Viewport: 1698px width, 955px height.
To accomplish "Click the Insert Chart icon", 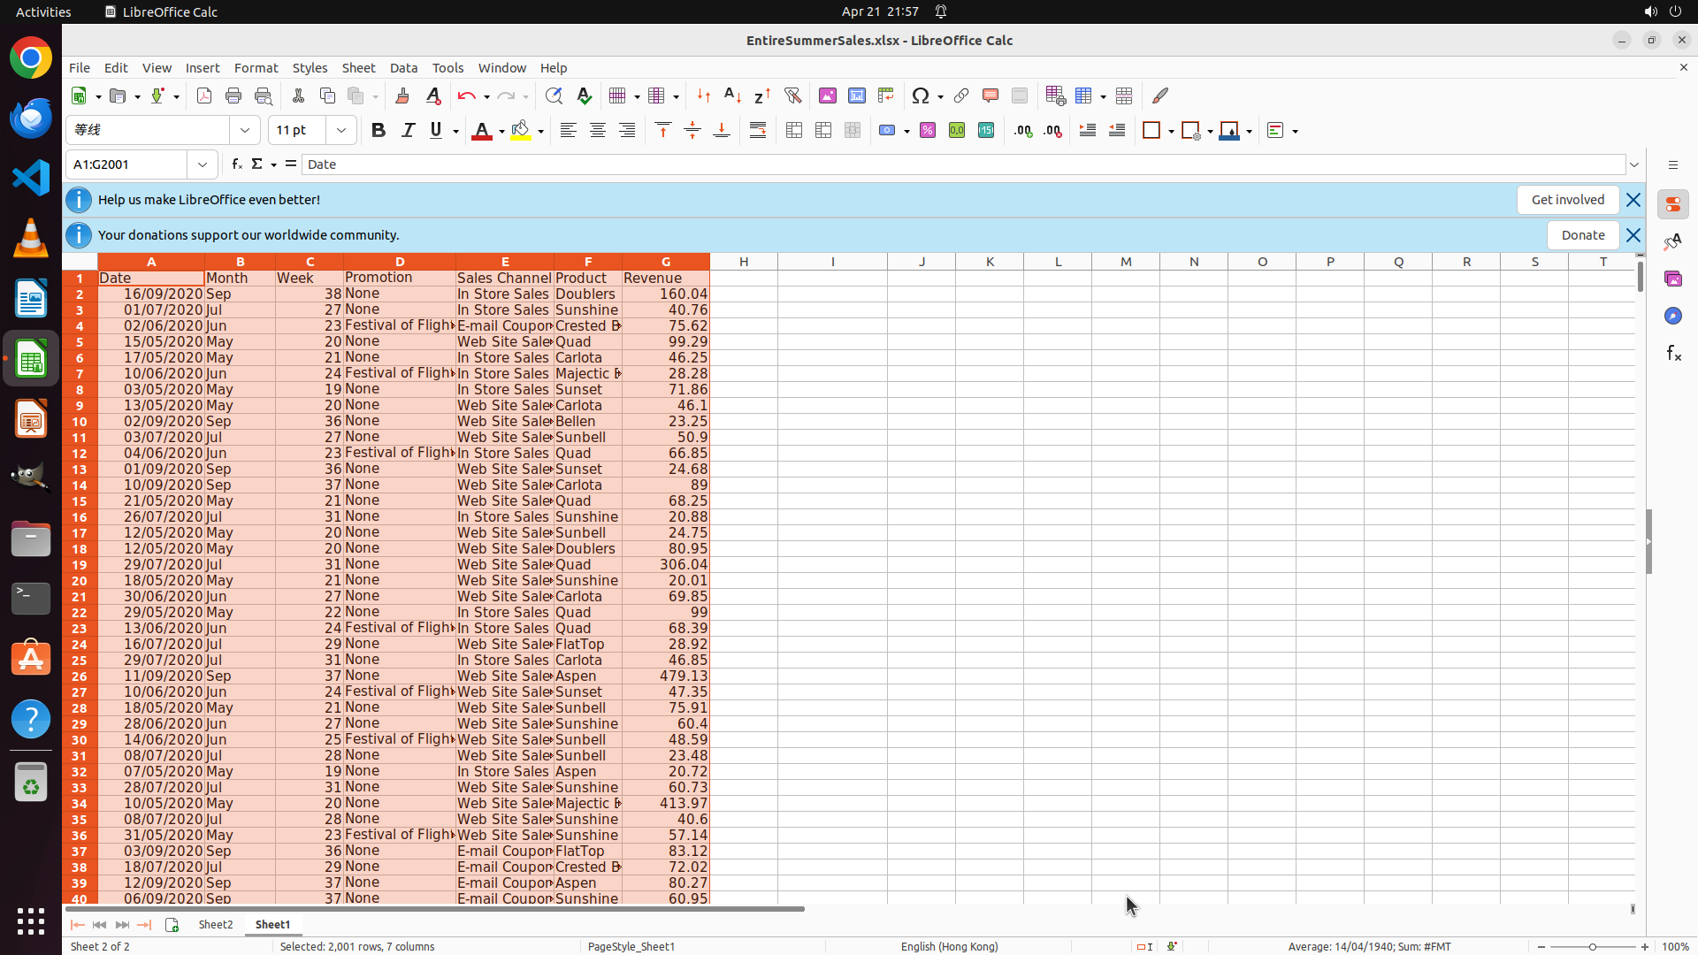I will [856, 95].
